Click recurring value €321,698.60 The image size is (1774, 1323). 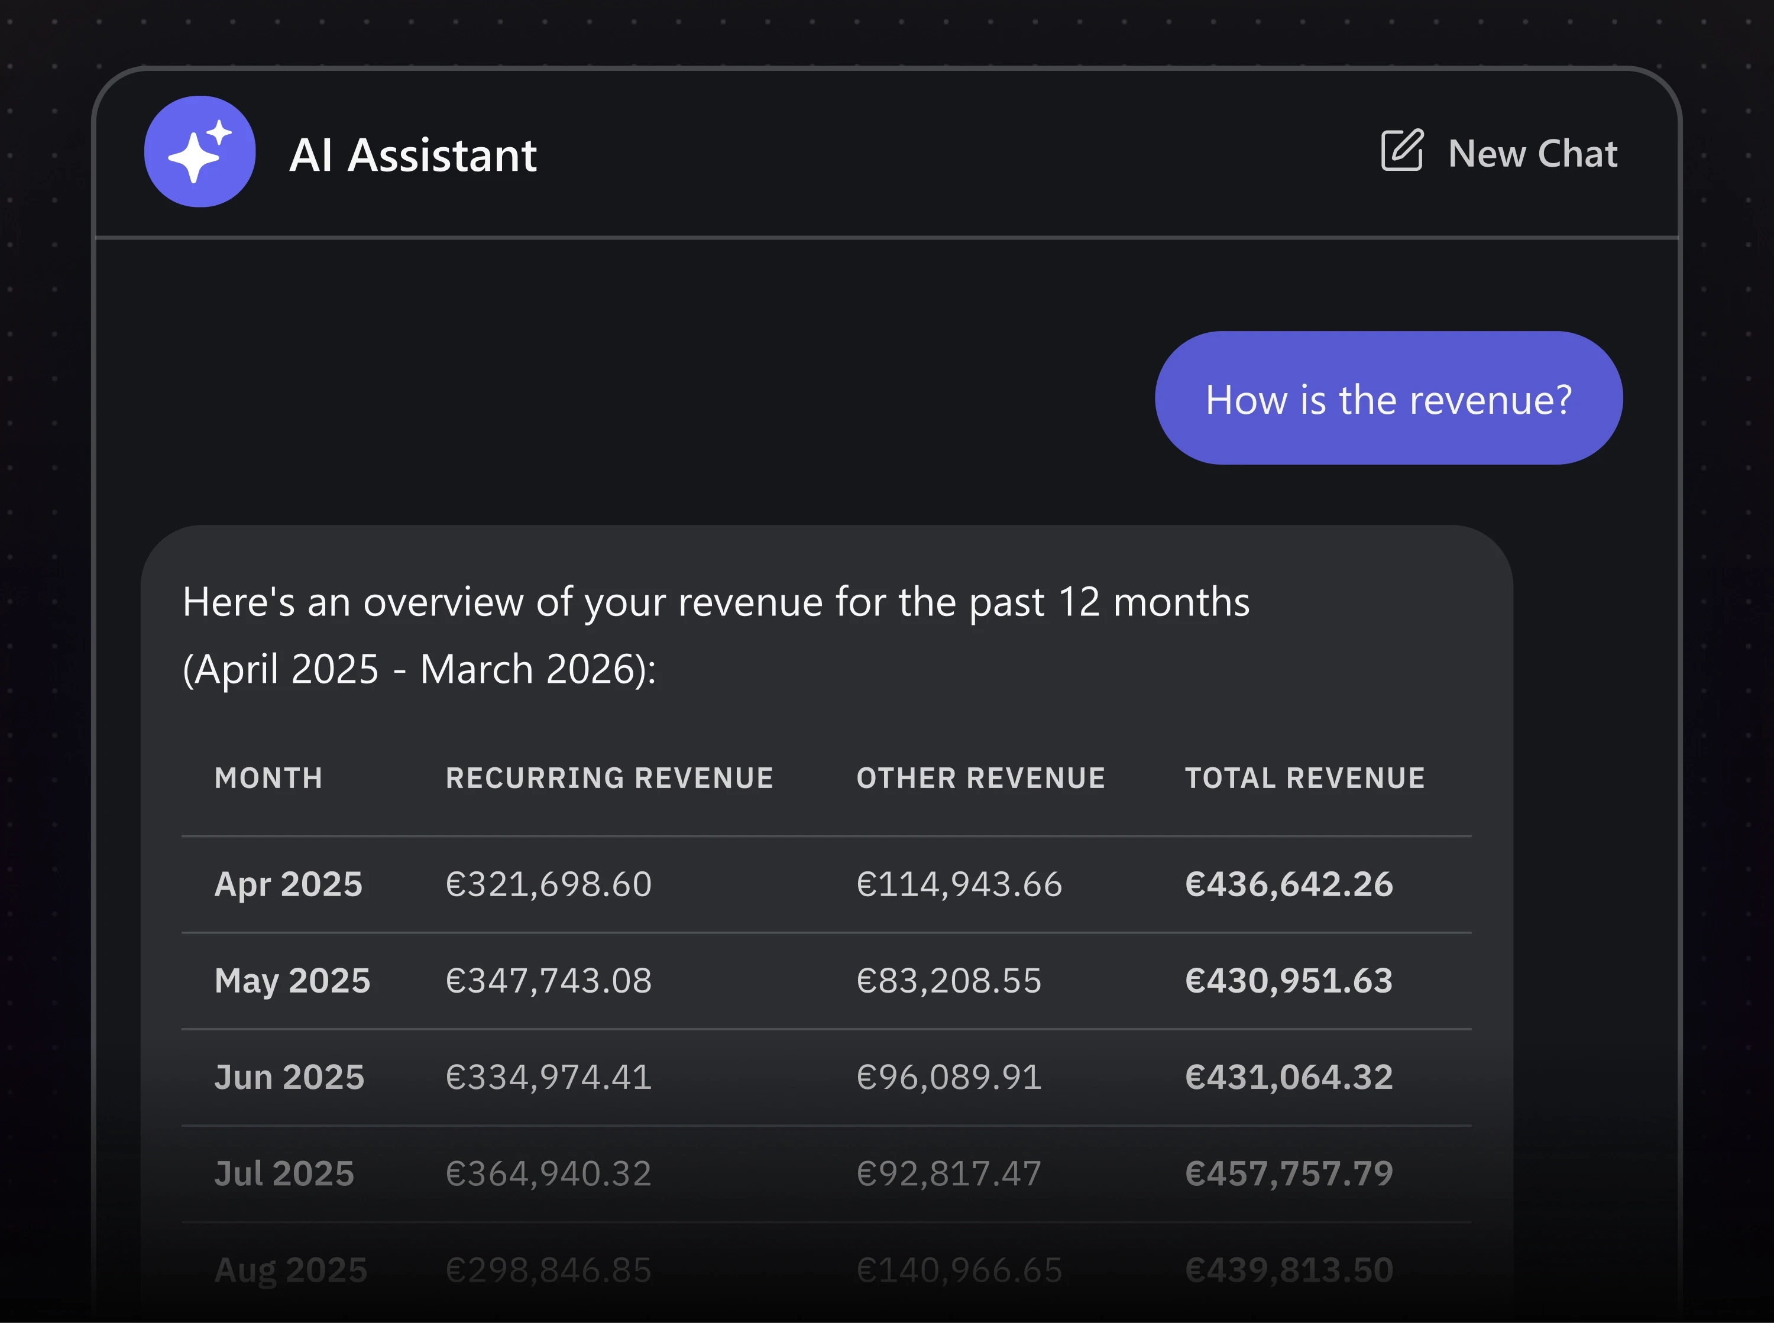point(549,884)
